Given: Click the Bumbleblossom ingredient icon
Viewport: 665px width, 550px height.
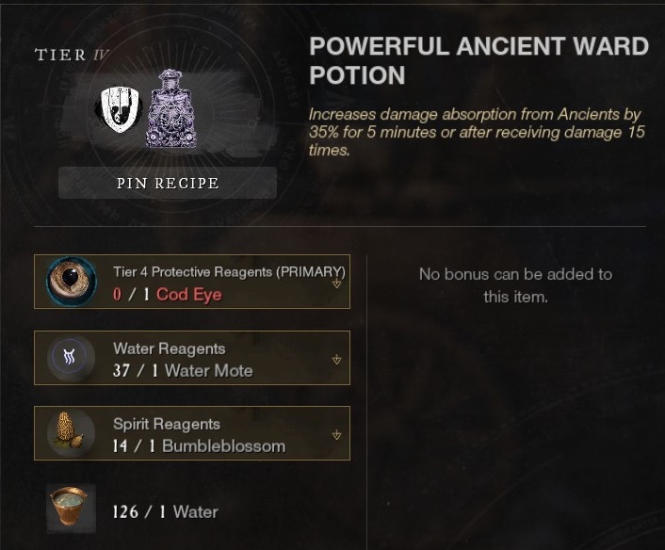Looking at the screenshot, I should coord(71,432).
